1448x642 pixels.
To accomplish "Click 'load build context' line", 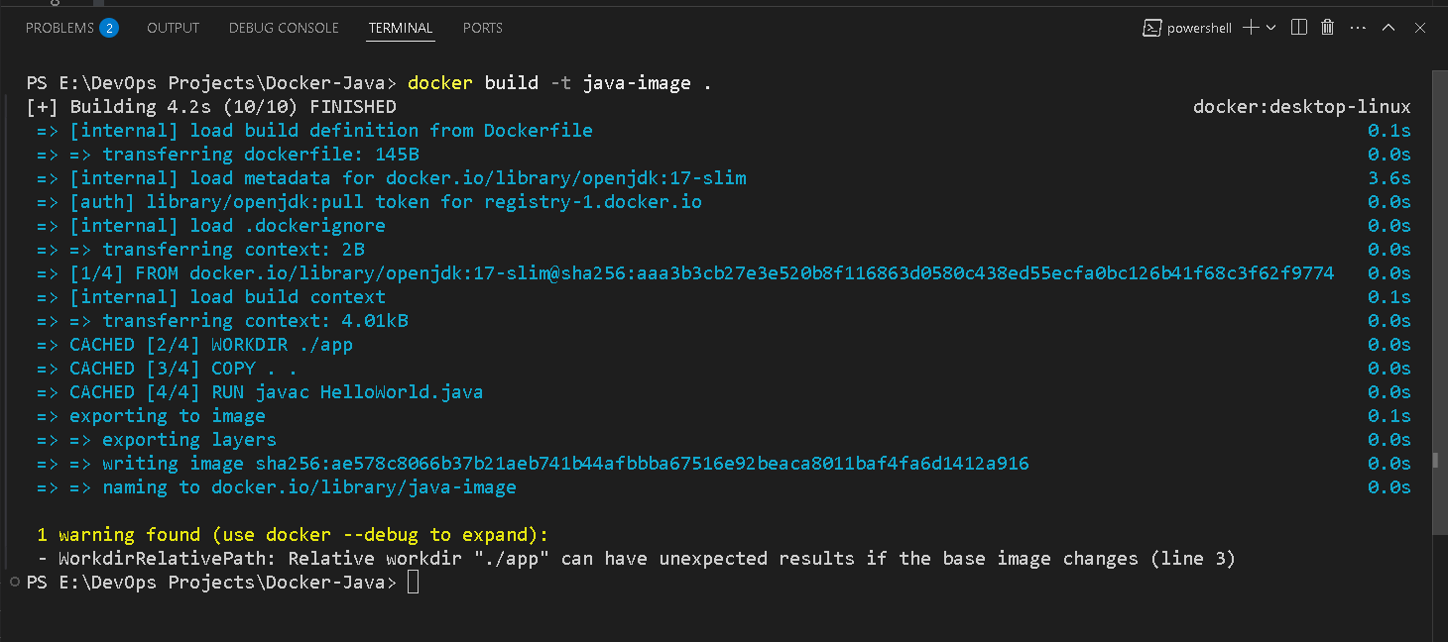I will (x=211, y=297).
